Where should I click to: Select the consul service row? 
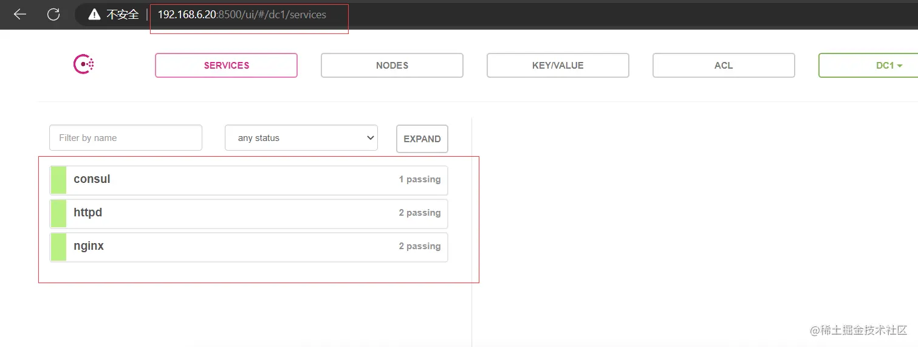point(248,180)
